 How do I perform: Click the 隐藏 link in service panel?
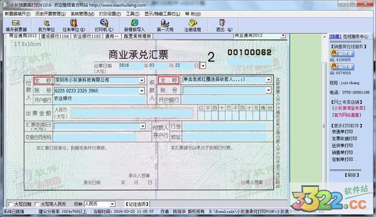click(x=335, y=36)
